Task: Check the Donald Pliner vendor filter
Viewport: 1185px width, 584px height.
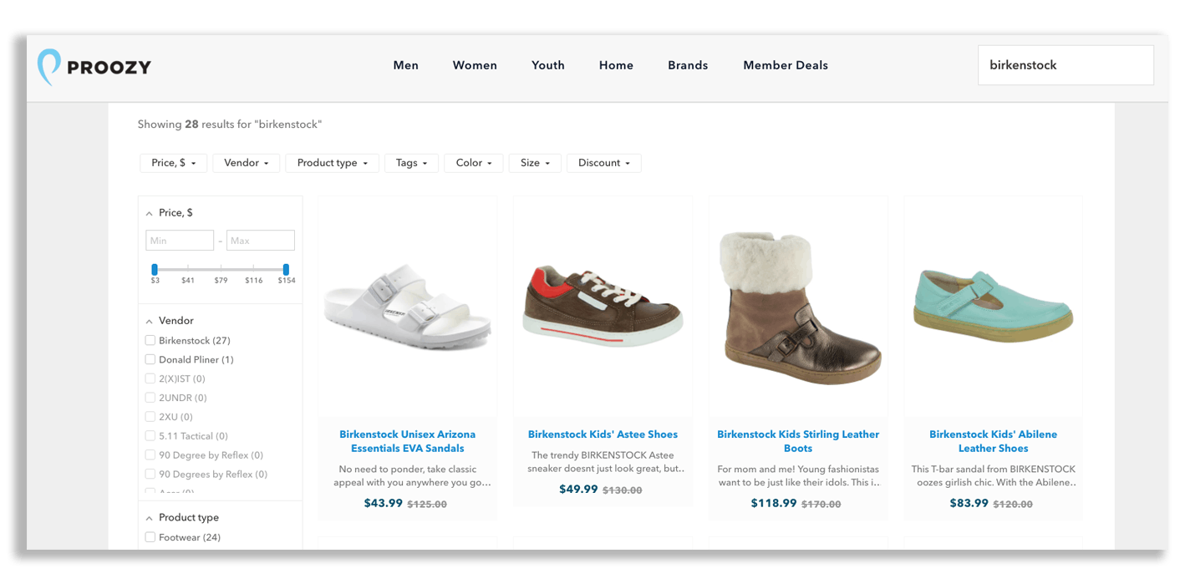Action: tap(150, 359)
